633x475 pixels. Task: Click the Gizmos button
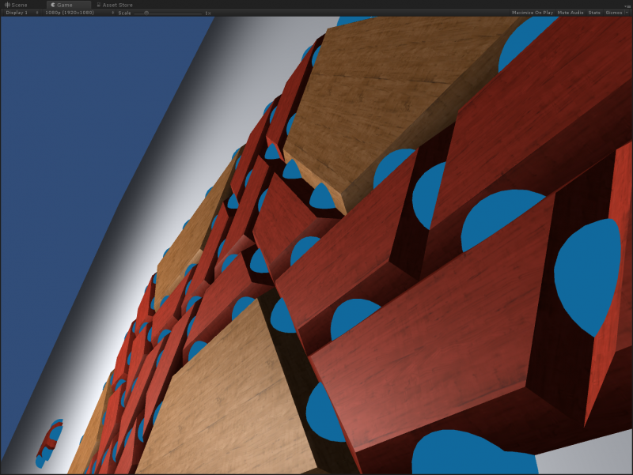click(x=613, y=13)
